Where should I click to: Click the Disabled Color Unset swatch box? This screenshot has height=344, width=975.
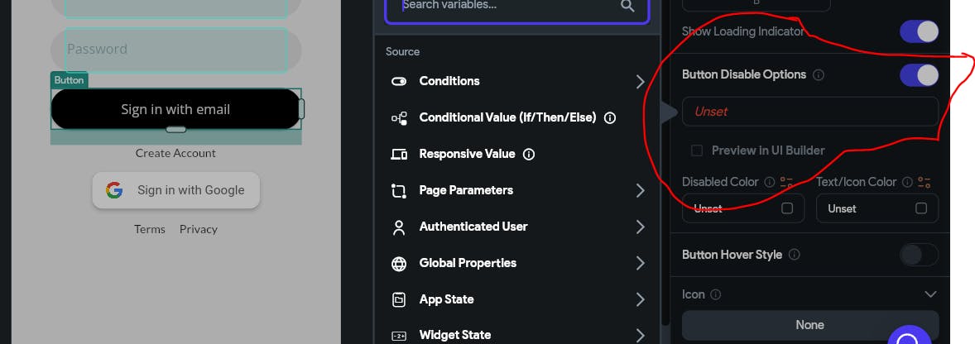click(787, 208)
